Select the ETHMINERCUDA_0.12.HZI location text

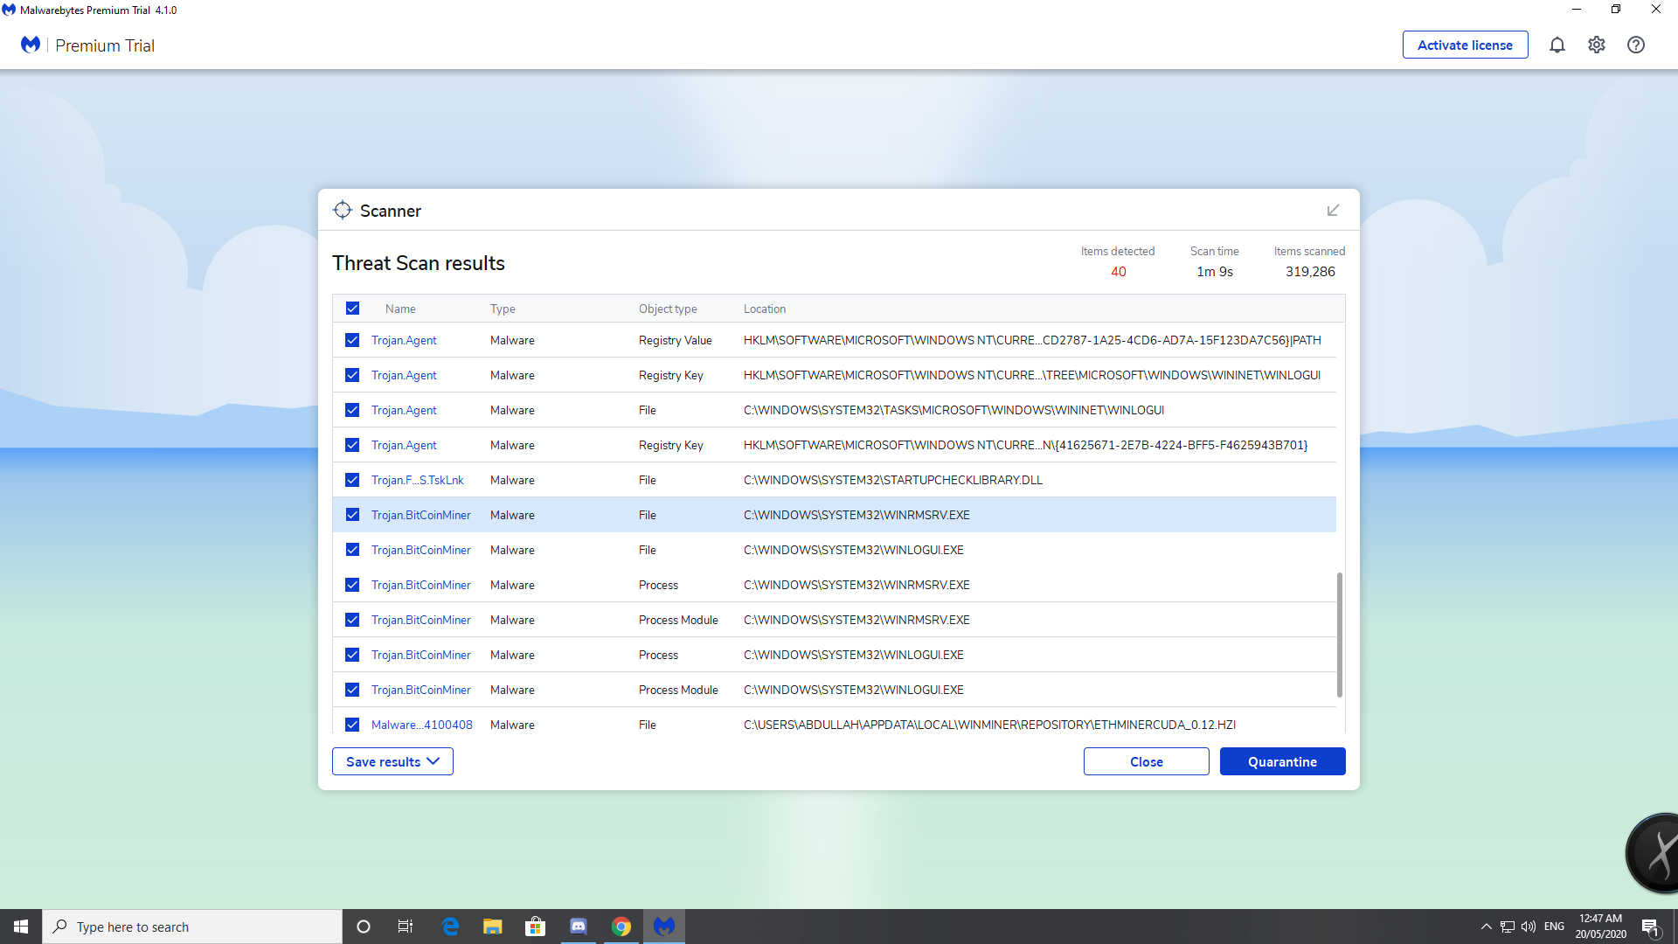(989, 725)
